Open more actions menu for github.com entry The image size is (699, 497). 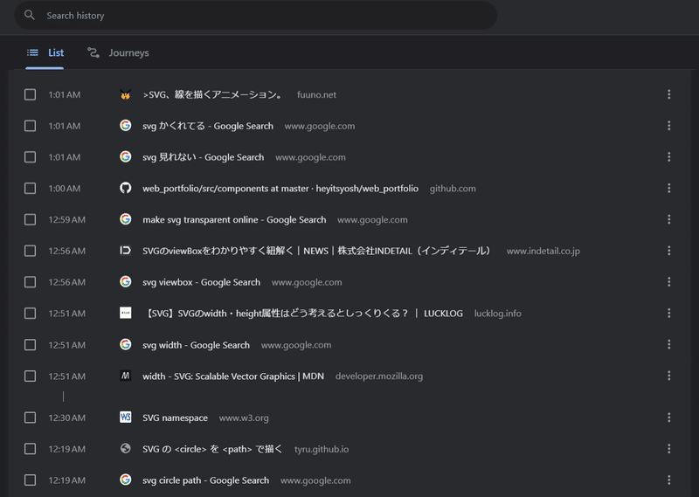coord(668,189)
